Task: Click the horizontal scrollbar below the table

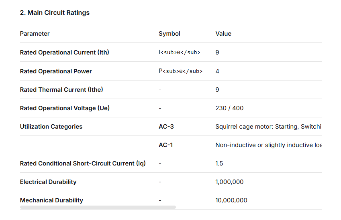Action: 98,207
